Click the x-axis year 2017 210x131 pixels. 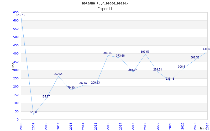(x=120, y=126)
